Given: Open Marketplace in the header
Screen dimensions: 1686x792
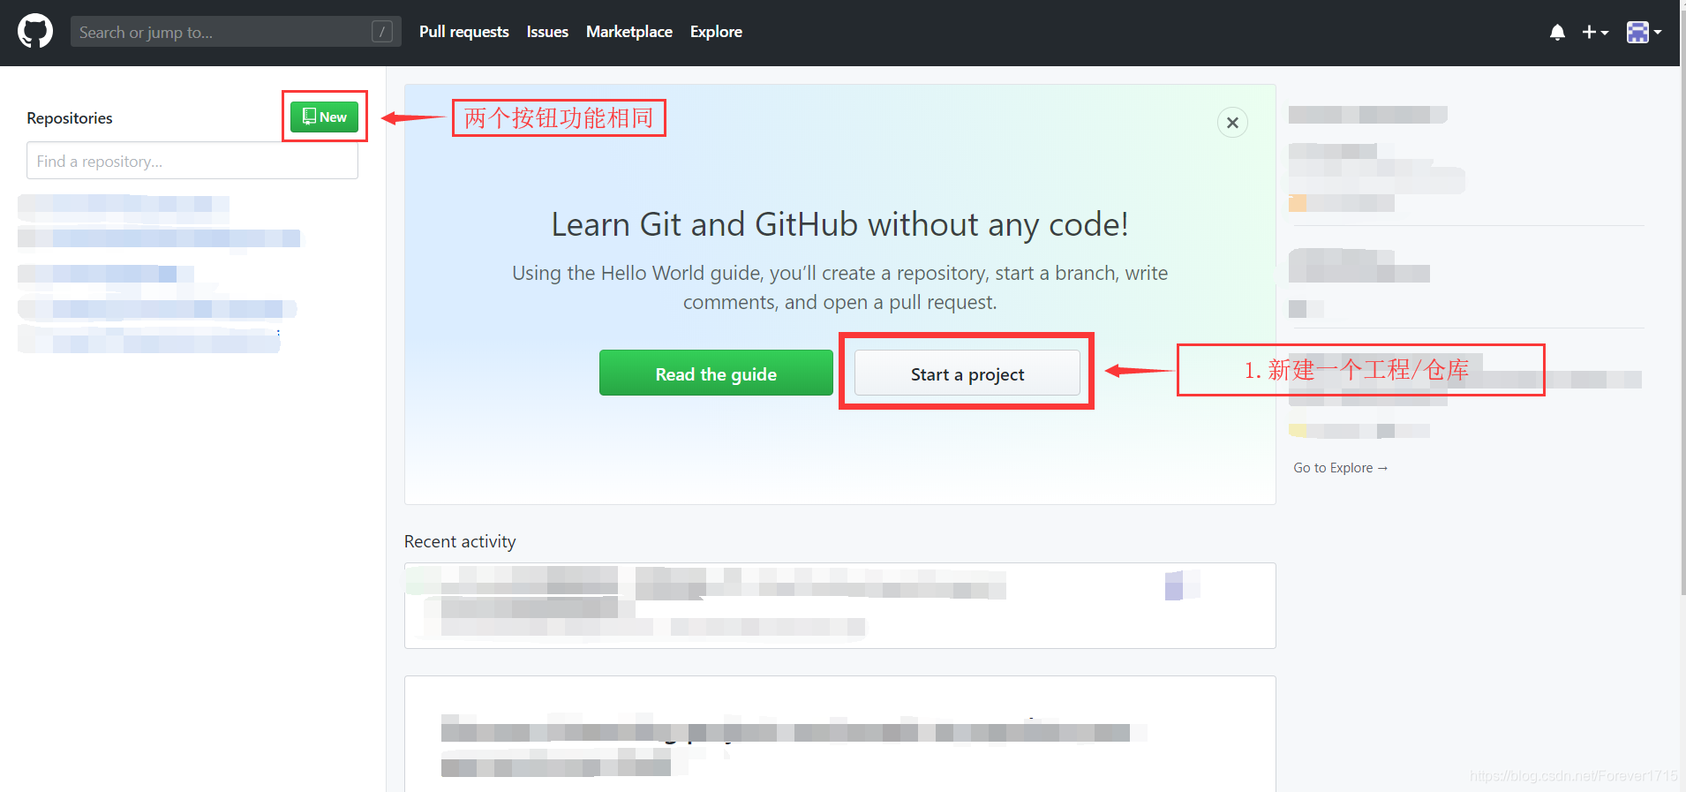Looking at the screenshot, I should click(629, 32).
